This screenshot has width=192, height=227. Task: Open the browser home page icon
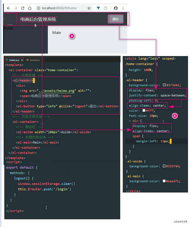click(30, 8)
